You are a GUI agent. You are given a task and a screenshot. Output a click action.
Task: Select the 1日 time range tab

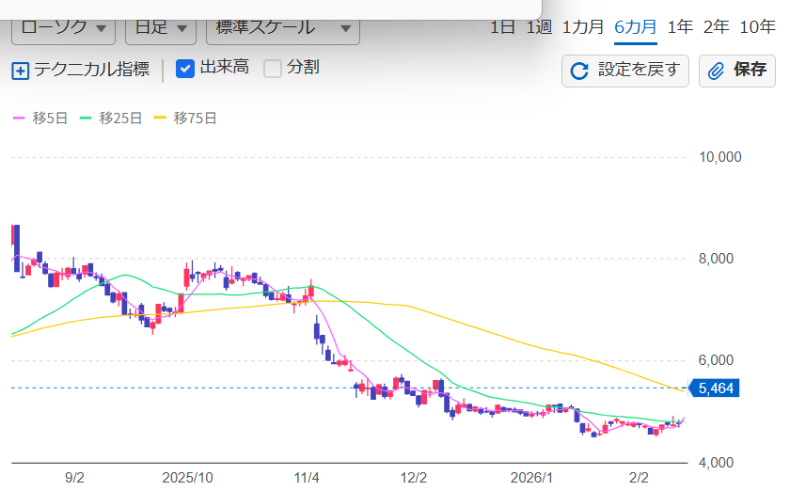click(x=503, y=26)
